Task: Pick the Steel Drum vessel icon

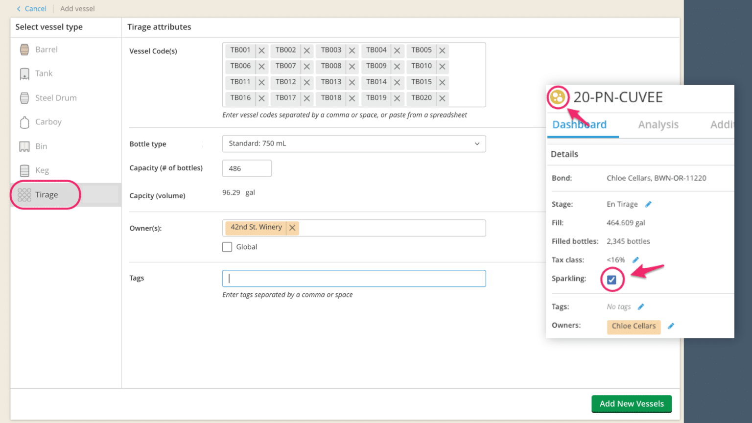Action: [24, 98]
